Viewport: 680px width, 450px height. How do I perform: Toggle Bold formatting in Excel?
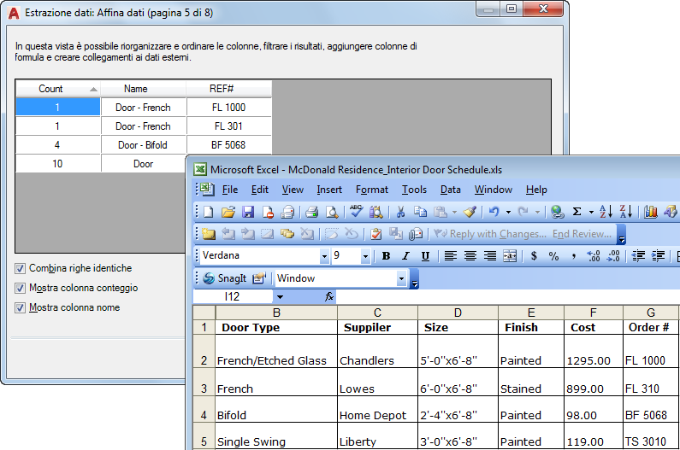point(386,256)
